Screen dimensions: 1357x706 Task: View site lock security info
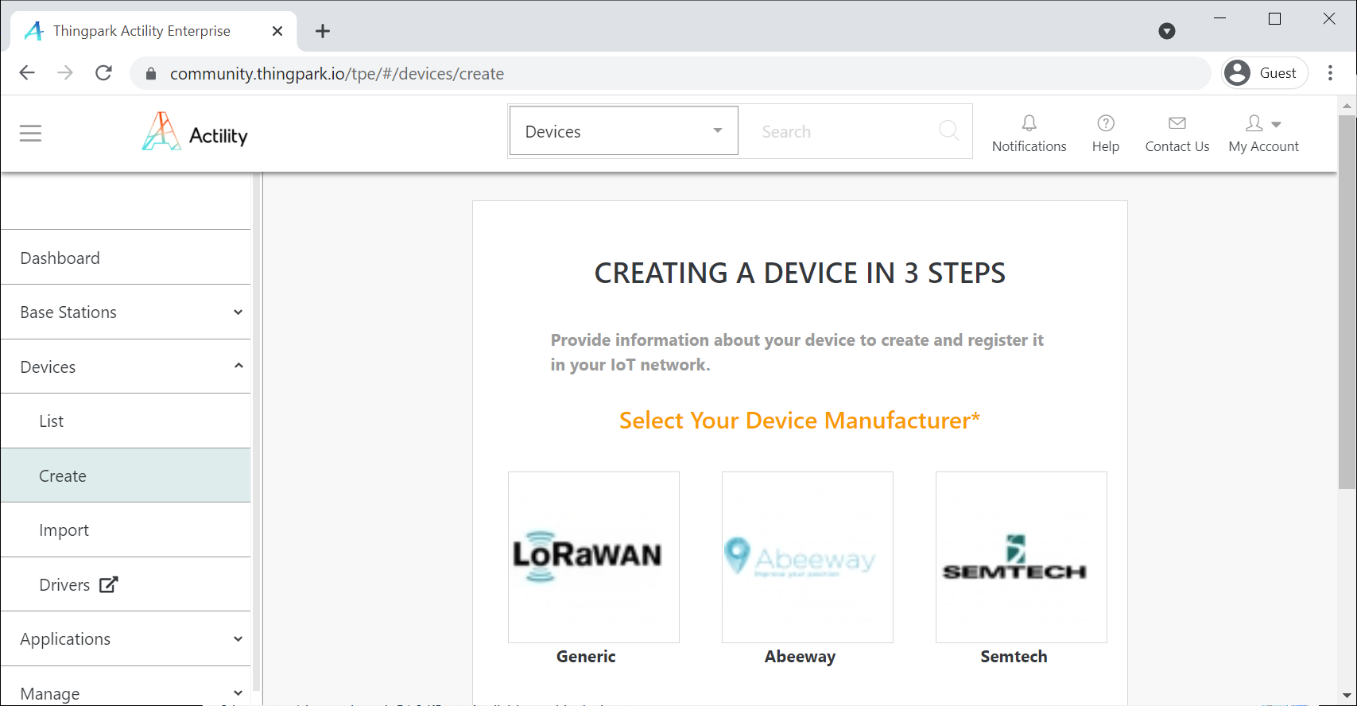point(151,74)
